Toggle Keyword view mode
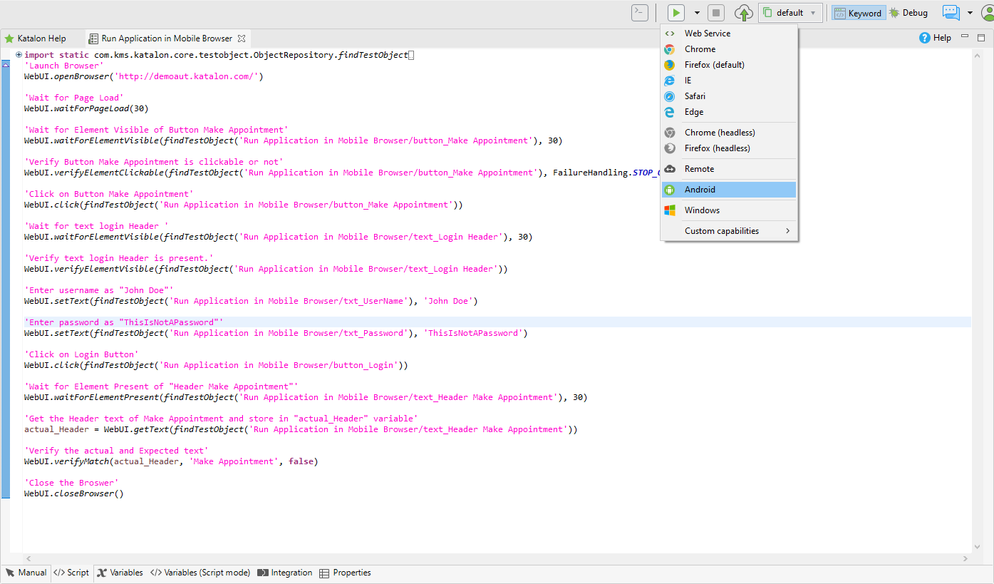This screenshot has width=994, height=584. tap(858, 12)
